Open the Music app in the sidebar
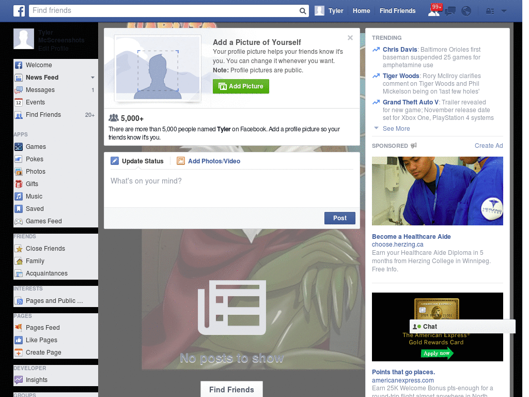This screenshot has height=397, width=529. (18, 196)
